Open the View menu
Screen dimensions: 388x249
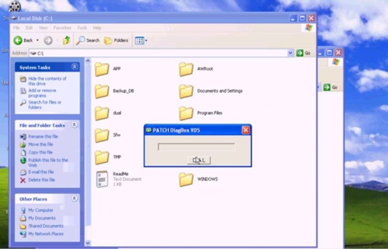click(x=43, y=28)
